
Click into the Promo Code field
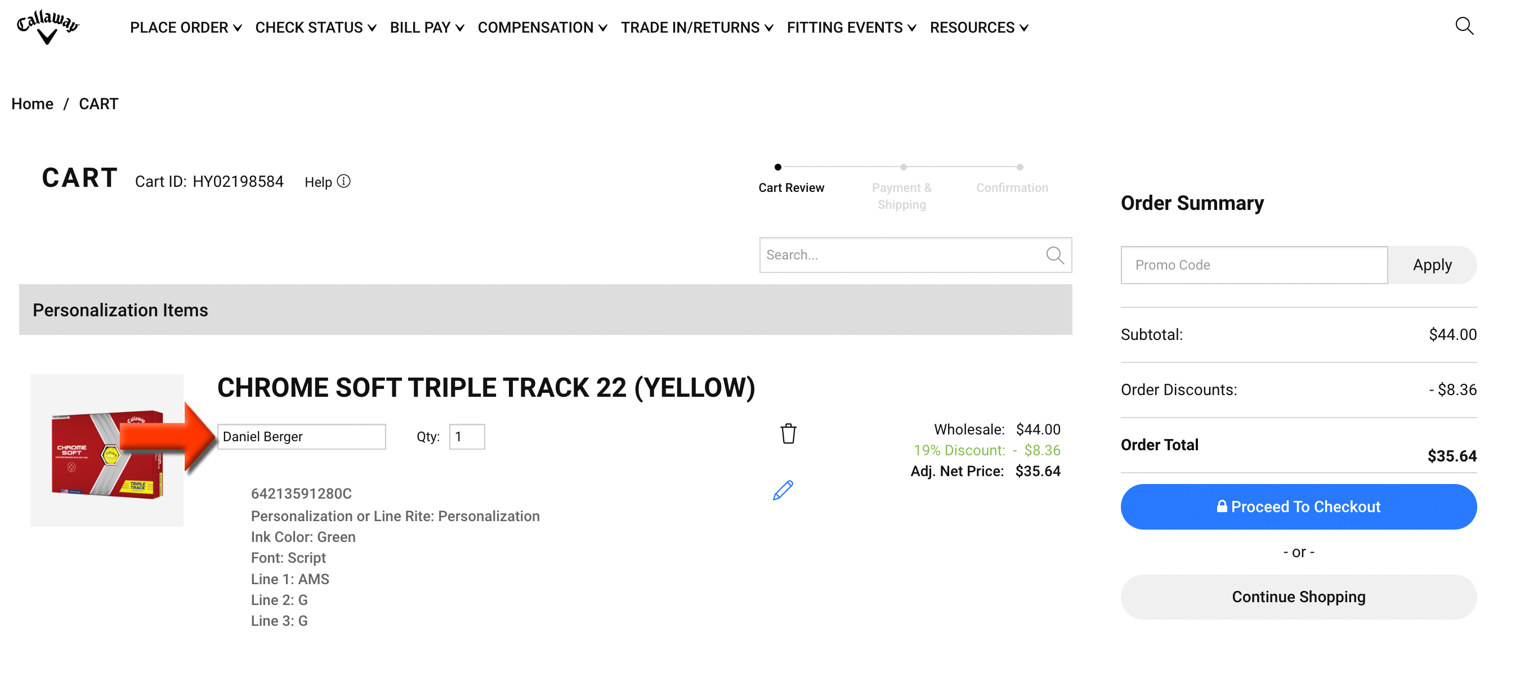(1254, 265)
